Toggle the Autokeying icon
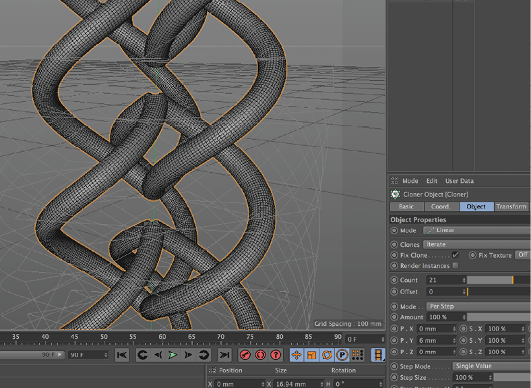Image resolution: width=531 pixels, height=388 pixels. click(x=260, y=355)
